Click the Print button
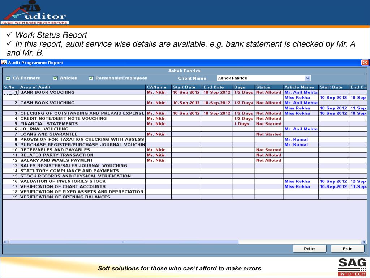The image size is (370, 278). 310,249
